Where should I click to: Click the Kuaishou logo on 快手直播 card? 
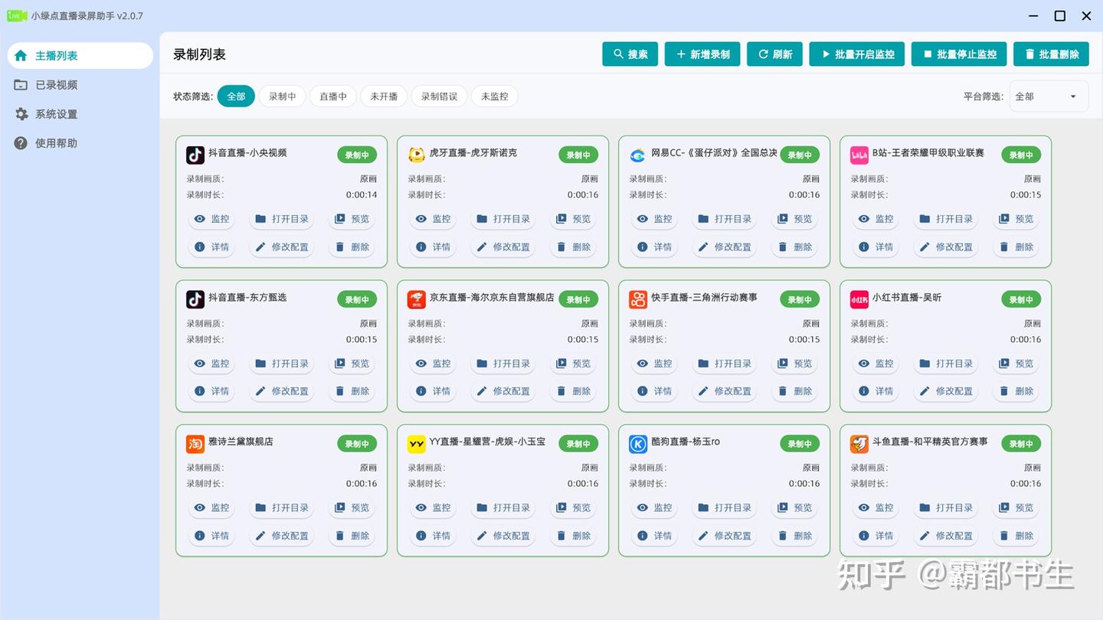tap(638, 299)
